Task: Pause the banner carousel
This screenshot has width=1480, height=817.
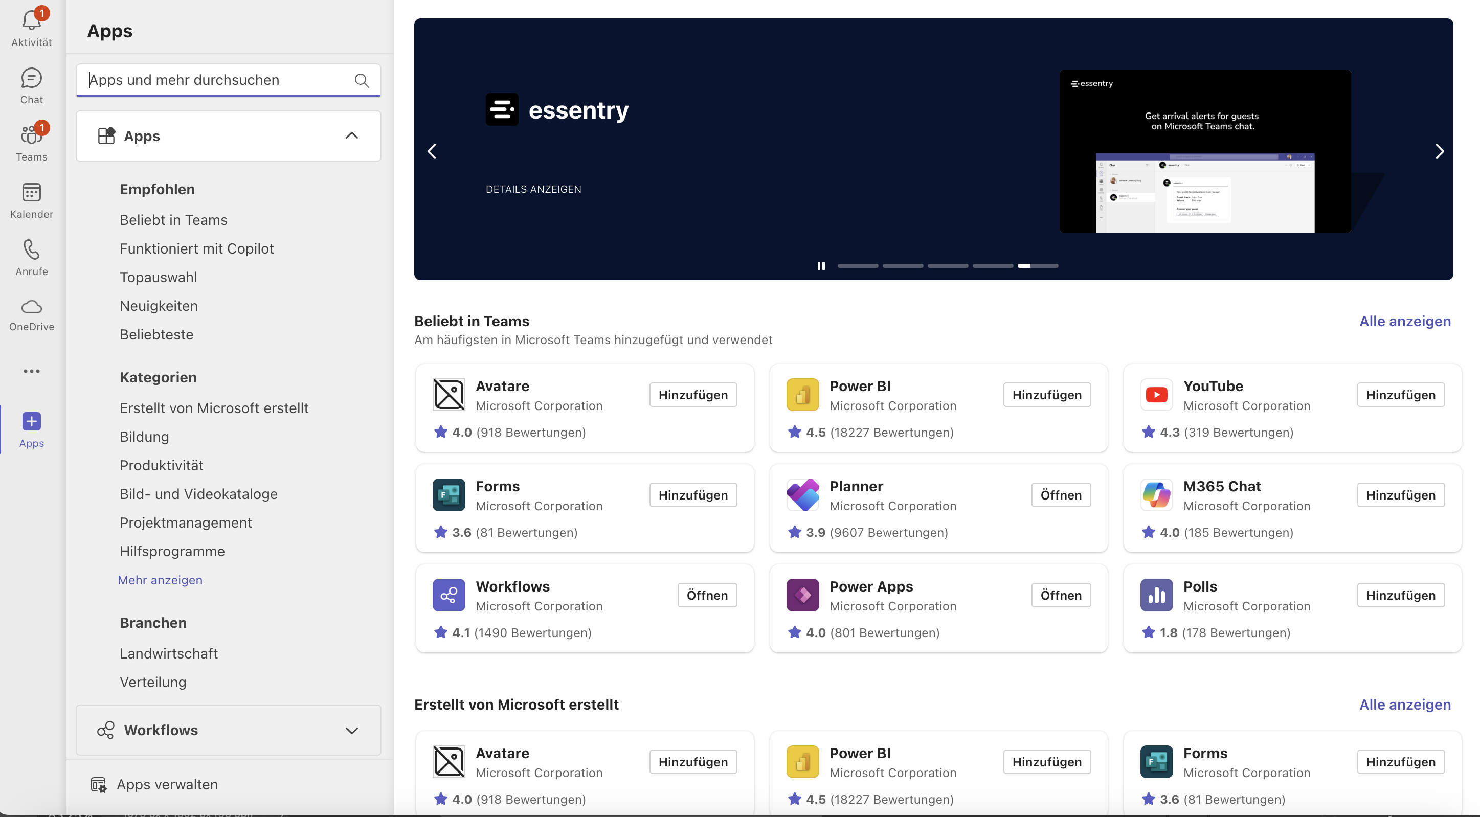Action: tap(821, 266)
